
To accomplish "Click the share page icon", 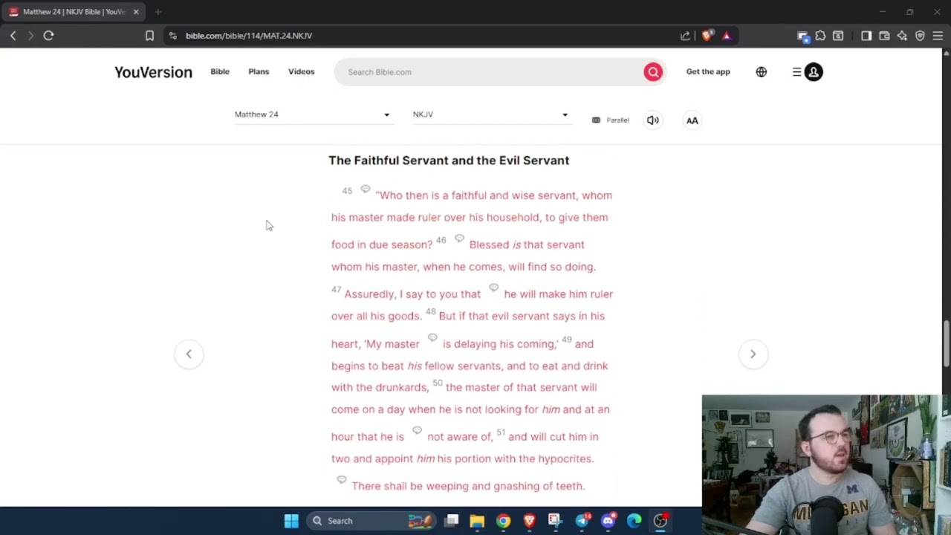I will (685, 36).
